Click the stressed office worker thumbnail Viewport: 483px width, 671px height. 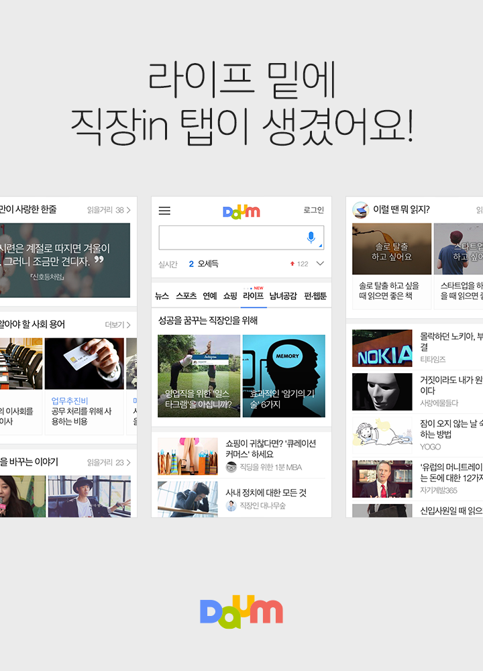coord(187,499)
